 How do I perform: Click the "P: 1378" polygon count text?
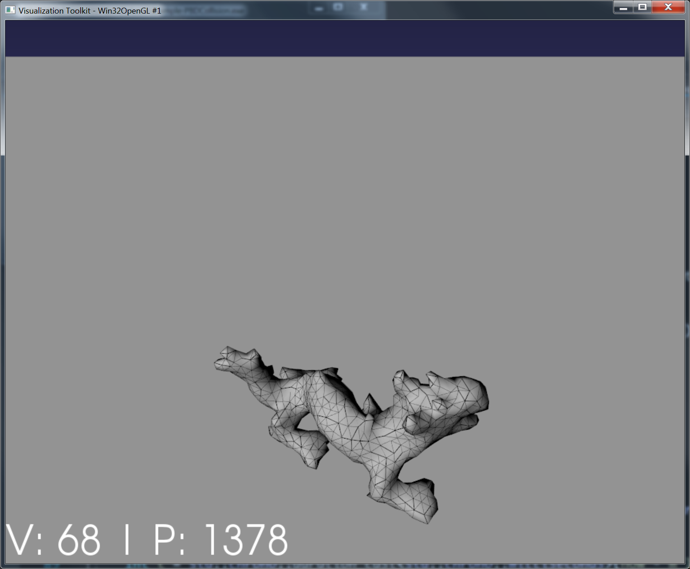(221, 540)
